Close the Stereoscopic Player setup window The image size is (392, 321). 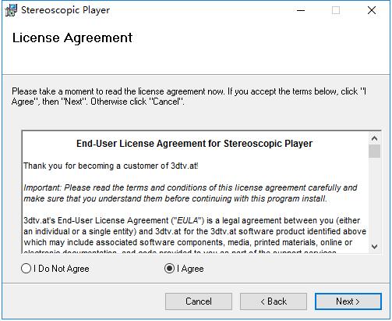coord(372,10)
